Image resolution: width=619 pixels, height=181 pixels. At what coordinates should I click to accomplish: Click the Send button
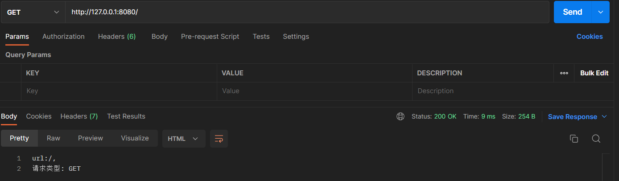(572, 12)
